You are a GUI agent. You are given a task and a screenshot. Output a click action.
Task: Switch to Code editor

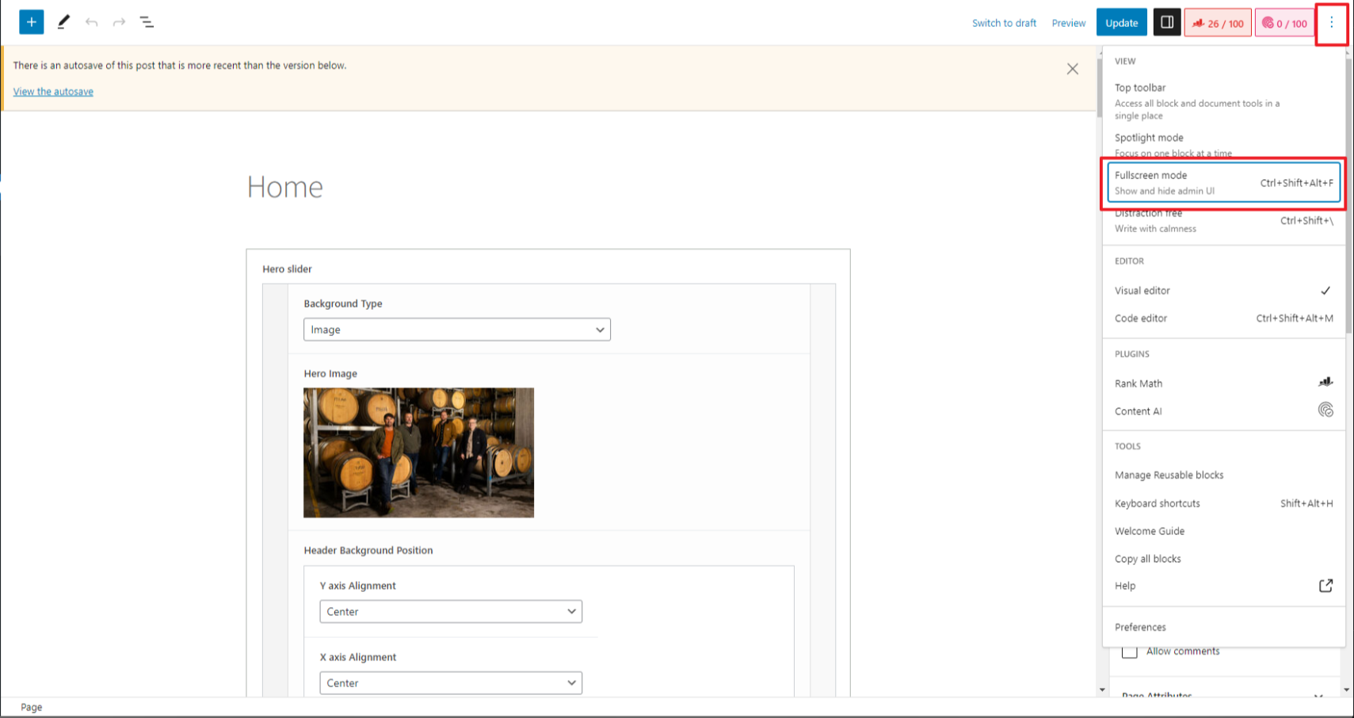(x=1223, y=319)
